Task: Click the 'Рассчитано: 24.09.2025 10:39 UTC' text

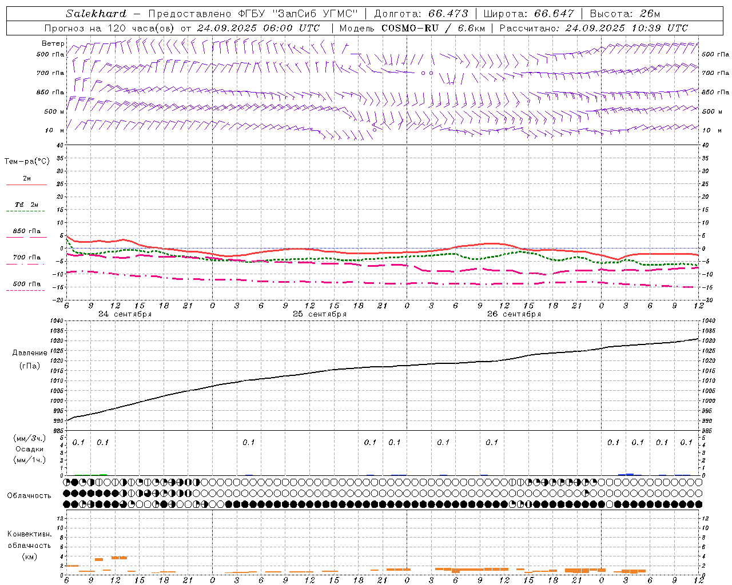Action: pyautogui.click(x=594, y=28)
